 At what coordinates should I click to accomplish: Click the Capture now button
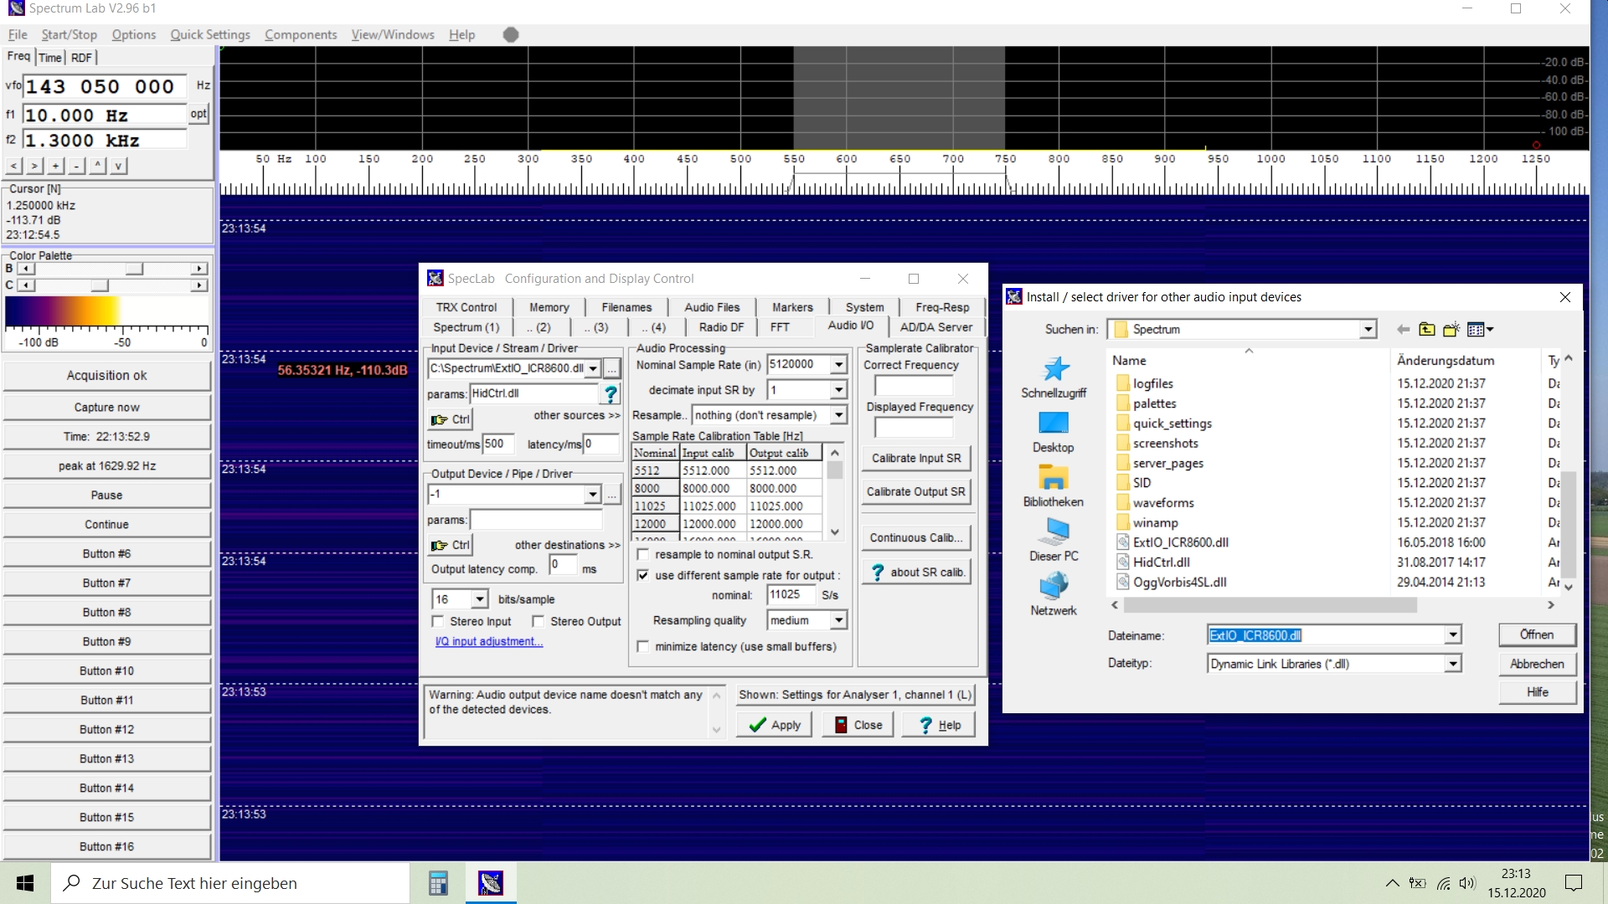[x=106, y=408]
